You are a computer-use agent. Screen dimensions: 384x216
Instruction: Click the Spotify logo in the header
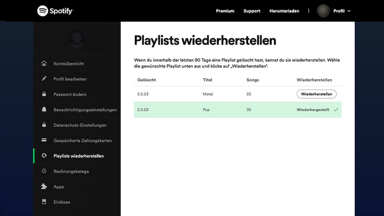point(55,11)
